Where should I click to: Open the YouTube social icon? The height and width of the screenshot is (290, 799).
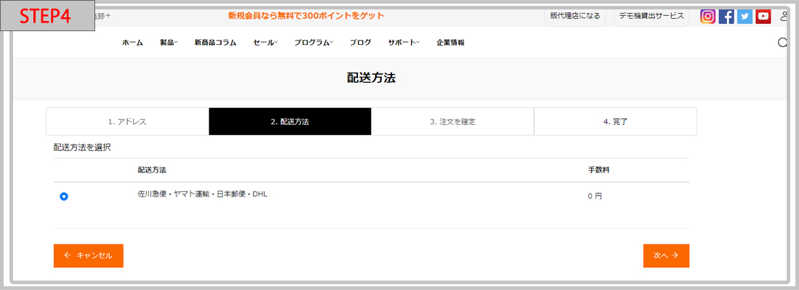click(763, 17)
